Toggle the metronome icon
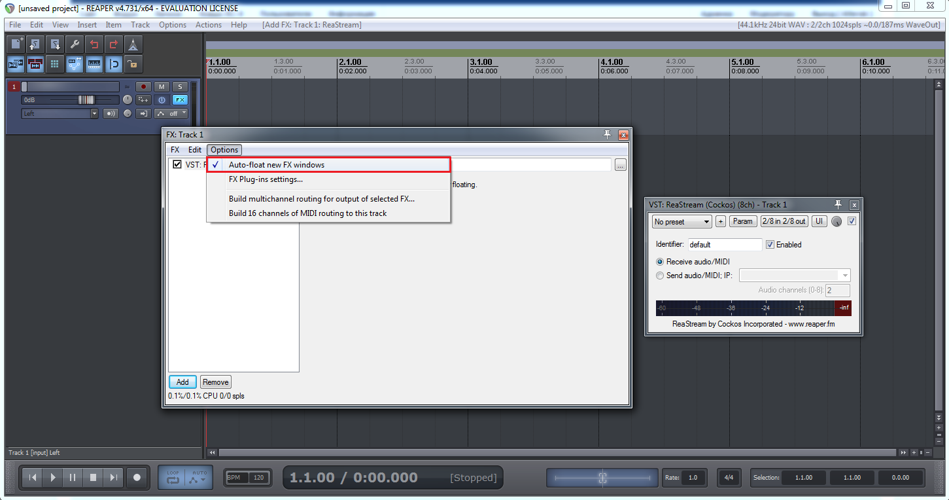This screenshot has width=949, height=500. click(133, 45)
